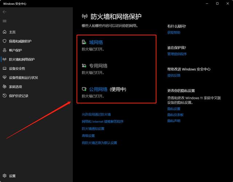Click 提供反馈 link
The height and width of the screenshot is (182, 233).
pos(174,75)
